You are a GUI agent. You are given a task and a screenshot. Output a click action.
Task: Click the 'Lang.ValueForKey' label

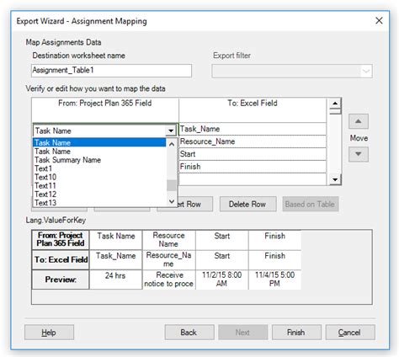point(56,220)
